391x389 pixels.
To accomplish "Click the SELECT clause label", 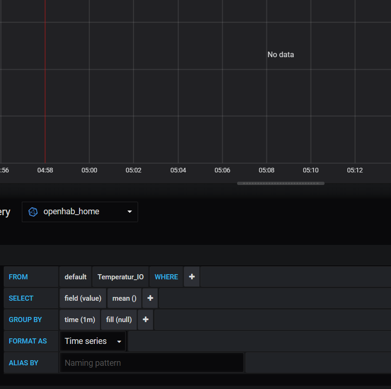I will pos(21,298).
